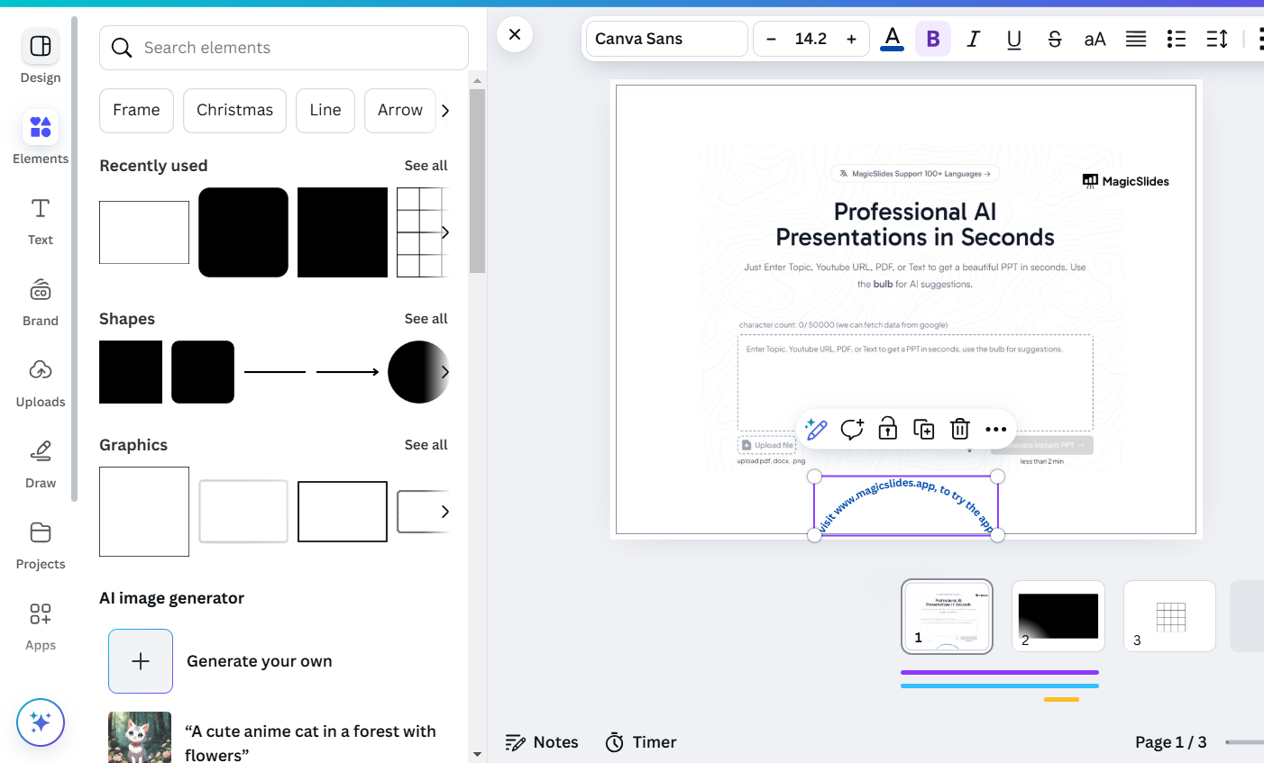This screenshot has height=763, width=1264.
Task: Select the Christmas suggestion chip
Action: 234,110
